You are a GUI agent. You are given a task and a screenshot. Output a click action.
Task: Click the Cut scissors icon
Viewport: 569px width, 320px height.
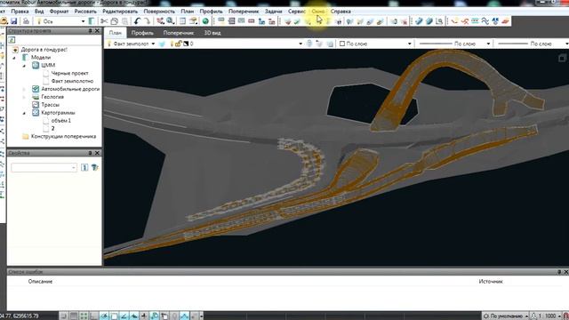coord(104,21)
